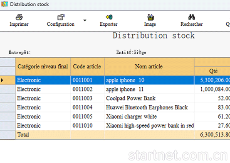Select the code 0011005 cell

point(87,117)
